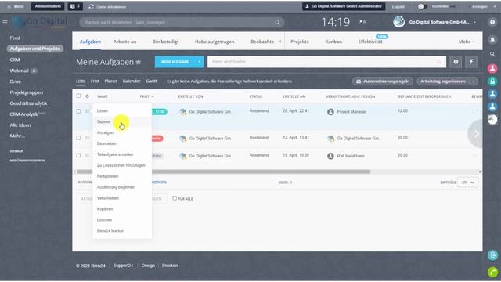
Task: Open Webmail in the left sidebar
Action: (19, 70)
